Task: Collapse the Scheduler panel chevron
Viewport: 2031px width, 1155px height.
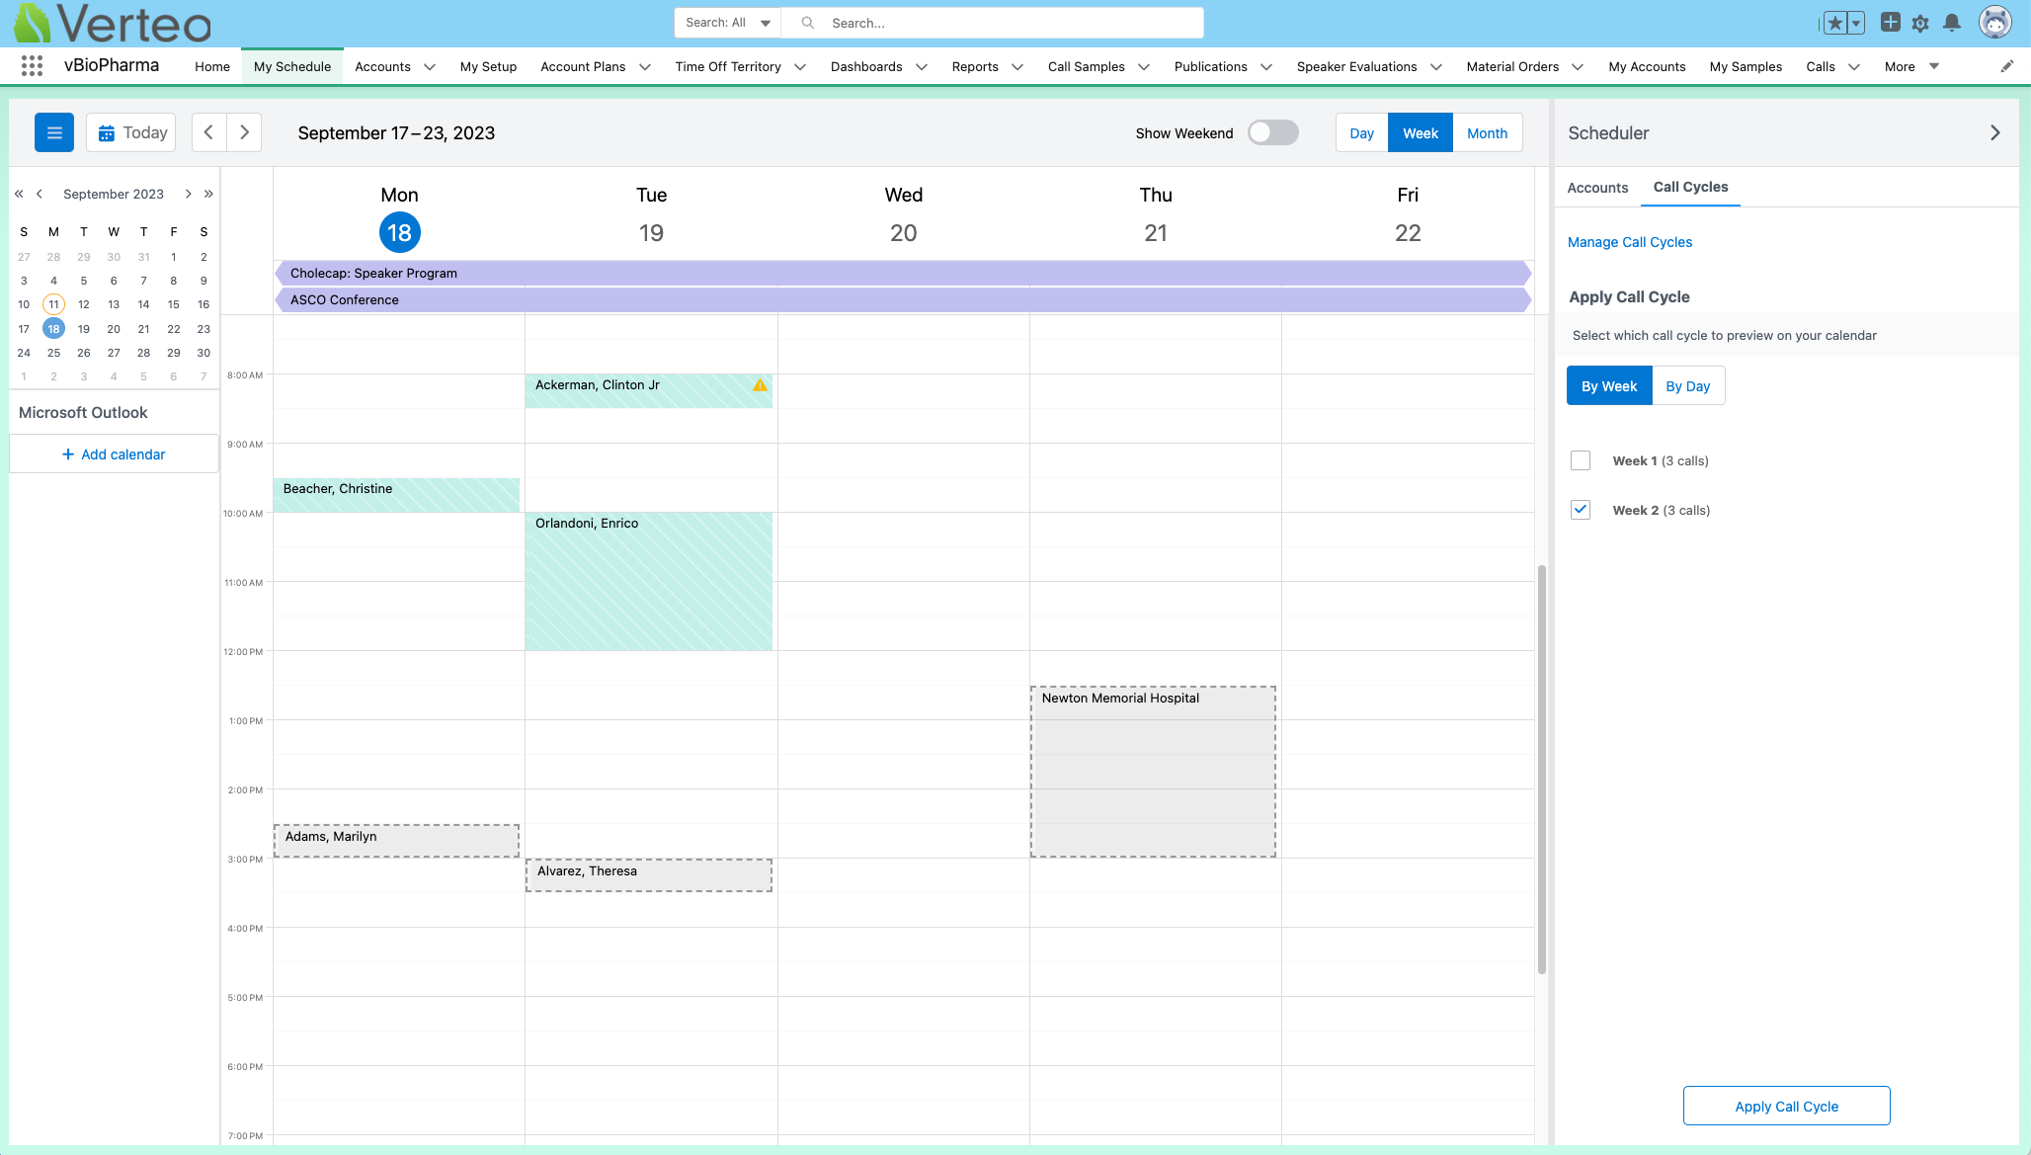Action: click(1994, 132)
